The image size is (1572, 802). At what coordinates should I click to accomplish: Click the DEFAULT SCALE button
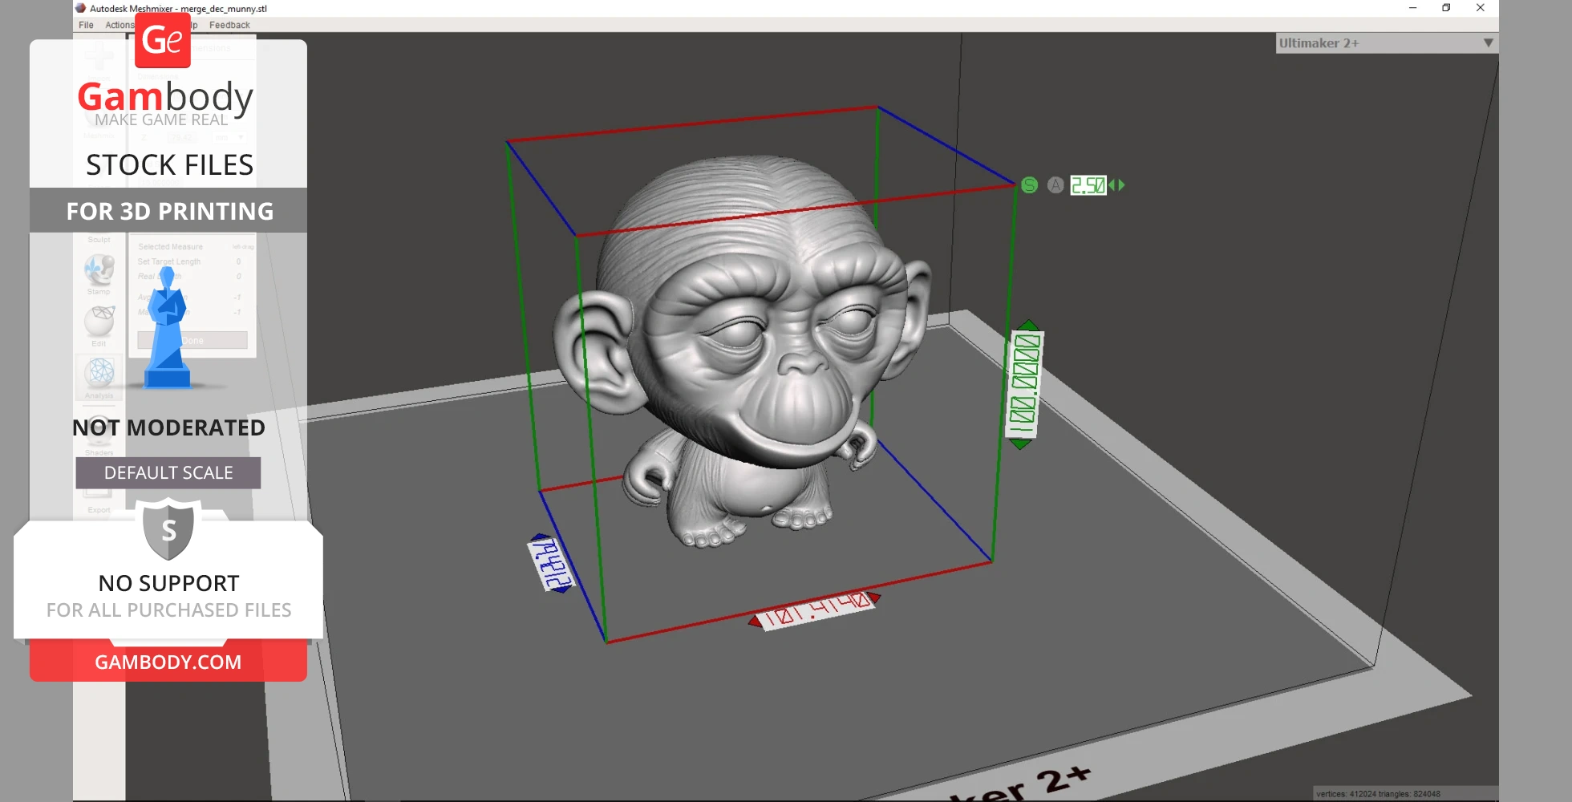coord(168,473)
